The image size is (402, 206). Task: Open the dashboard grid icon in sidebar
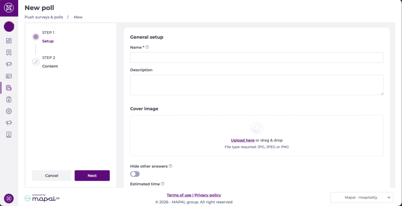tap(9, 41)
